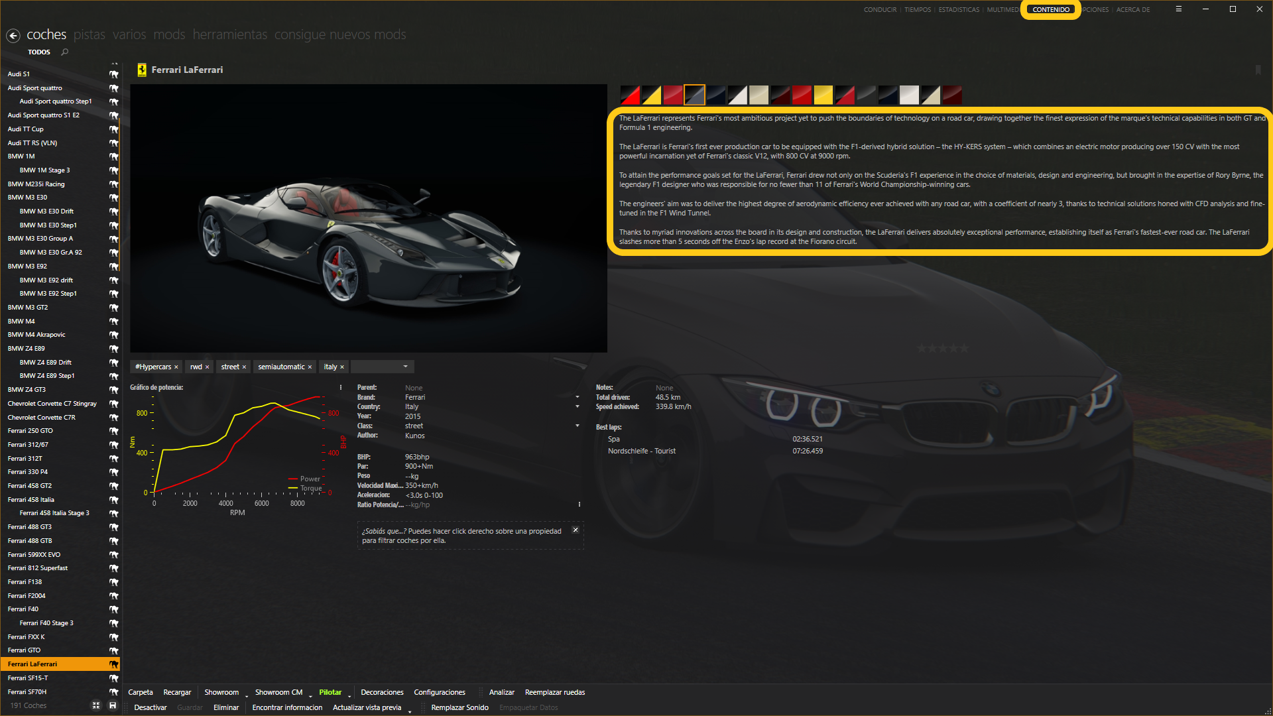Select Ferrari F40 in the car list
Viewport: 1273px width, 716px height.
point(23,609)
